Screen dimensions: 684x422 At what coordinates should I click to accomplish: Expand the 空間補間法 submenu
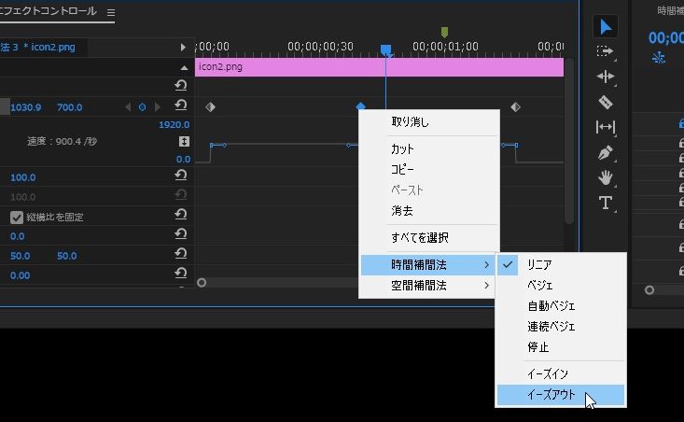pyautogui.click(x=427, y=286)
